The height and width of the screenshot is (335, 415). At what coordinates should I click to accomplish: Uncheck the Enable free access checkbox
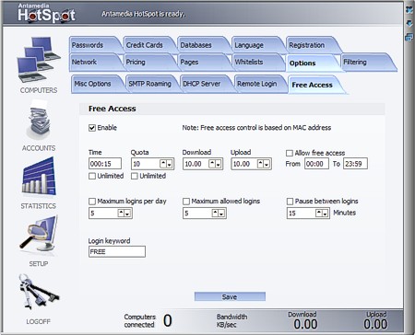pos(92,128)
